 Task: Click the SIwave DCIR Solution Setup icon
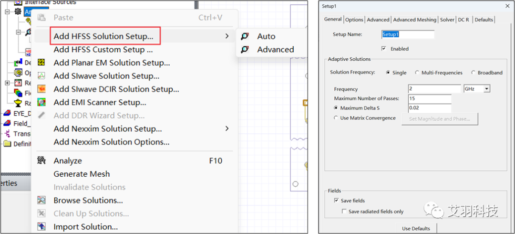click(41, 89)
